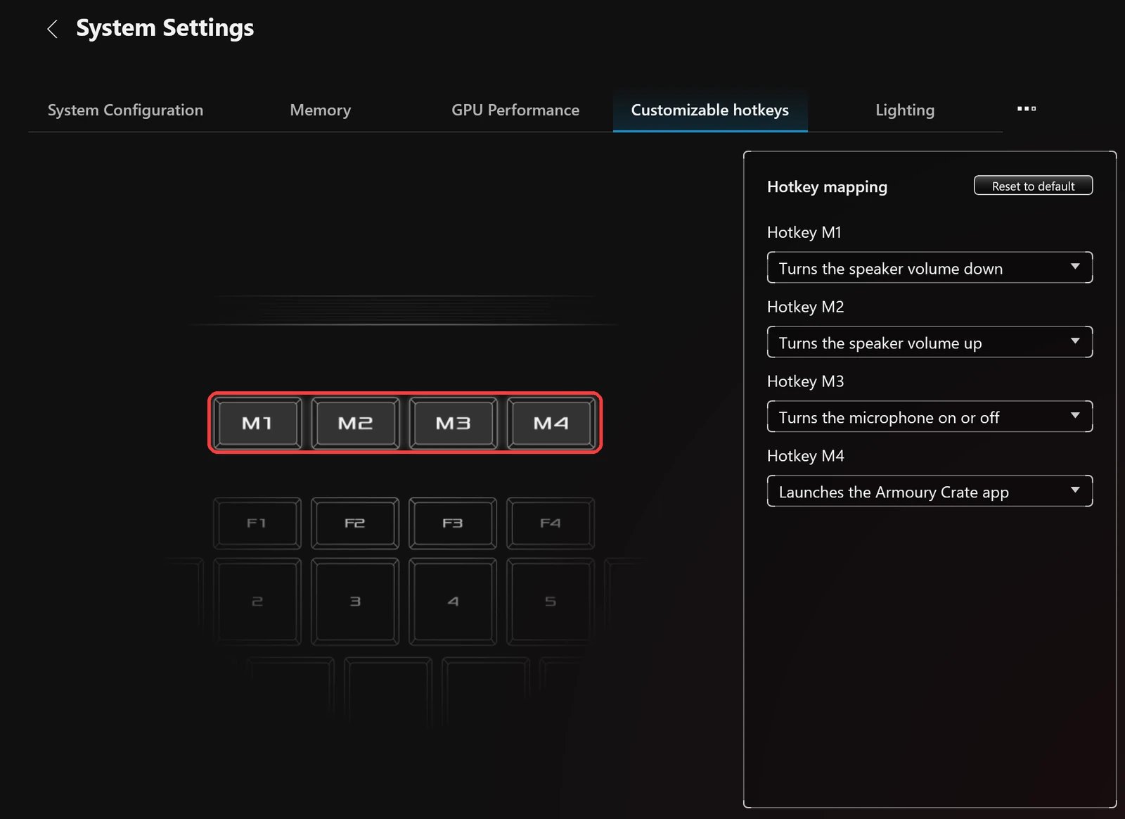Open the Hotkey M1 dropdown
Viewport: 1125px width, 819px height.
click(x=930, y=268)
